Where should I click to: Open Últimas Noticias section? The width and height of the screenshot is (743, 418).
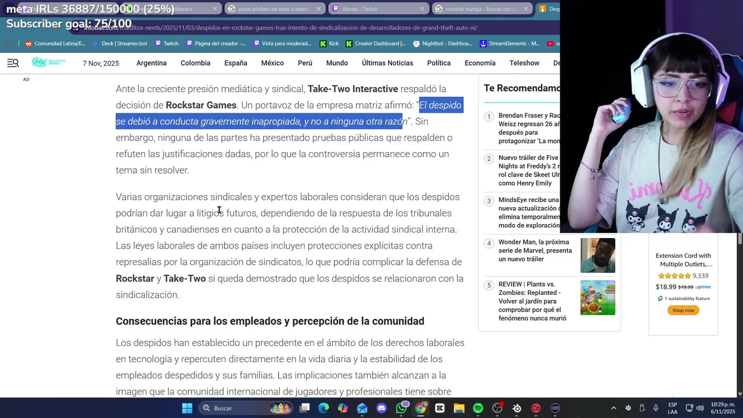coord(388,63)
